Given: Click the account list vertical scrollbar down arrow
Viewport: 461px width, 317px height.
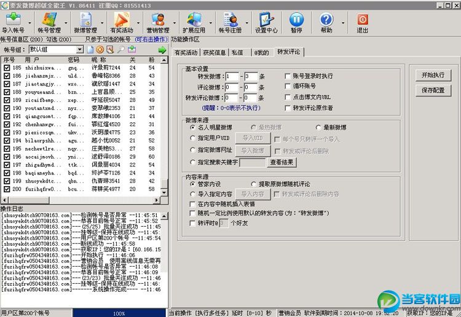Looking at the screenshot, I should [164, 193].
